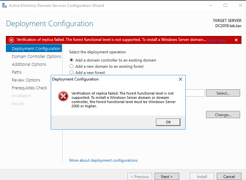
Task: Open More about deployment configurations link
Action: [103, 160]
